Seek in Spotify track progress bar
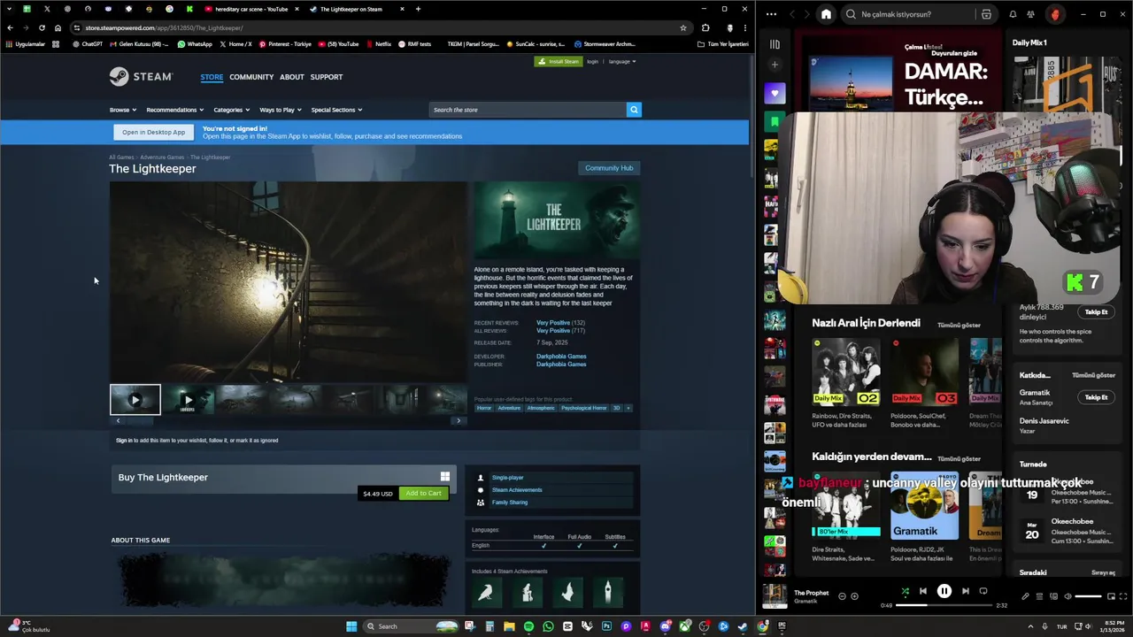This screenshot has height=637, width=1133. [x=944, y=605]
